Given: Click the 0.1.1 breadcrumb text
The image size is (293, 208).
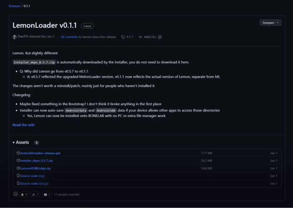Looking at the screenshot, I should [x=27, y=6].
